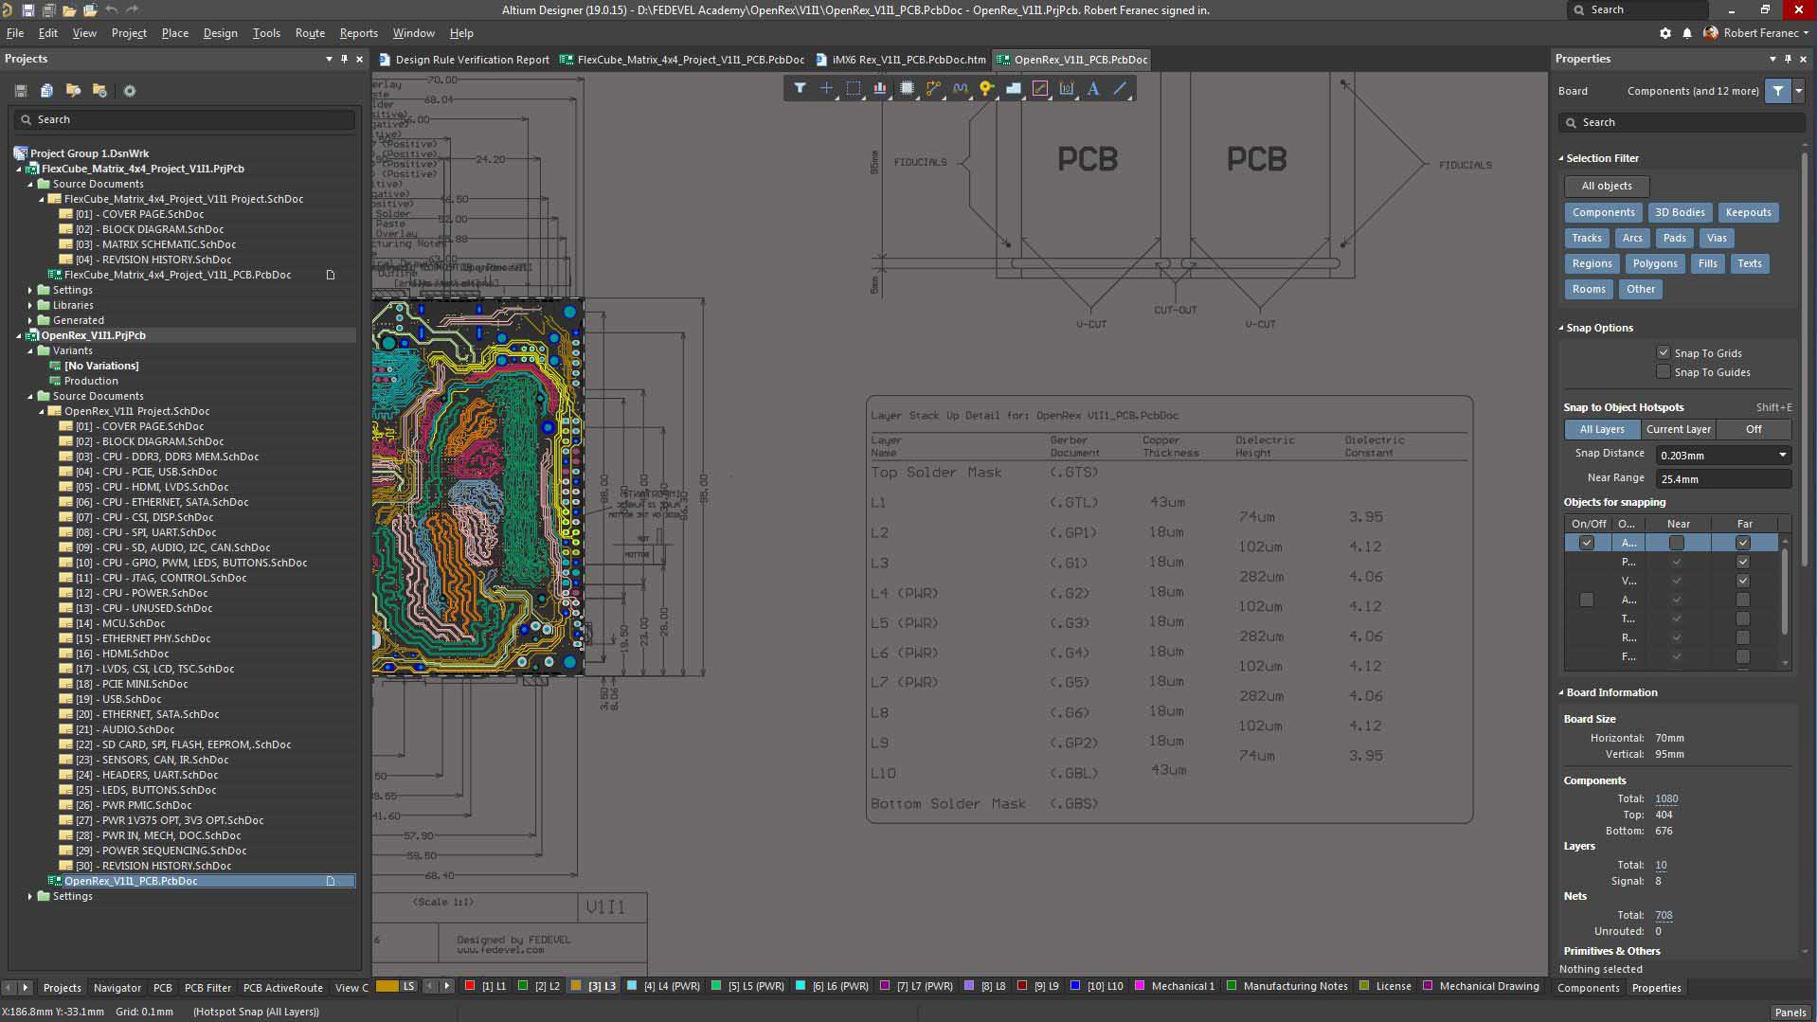This screenshot has width=1817, height=1022.
Task: Click the selection filter funnel in the Active Bar
Action: point(800,88)
